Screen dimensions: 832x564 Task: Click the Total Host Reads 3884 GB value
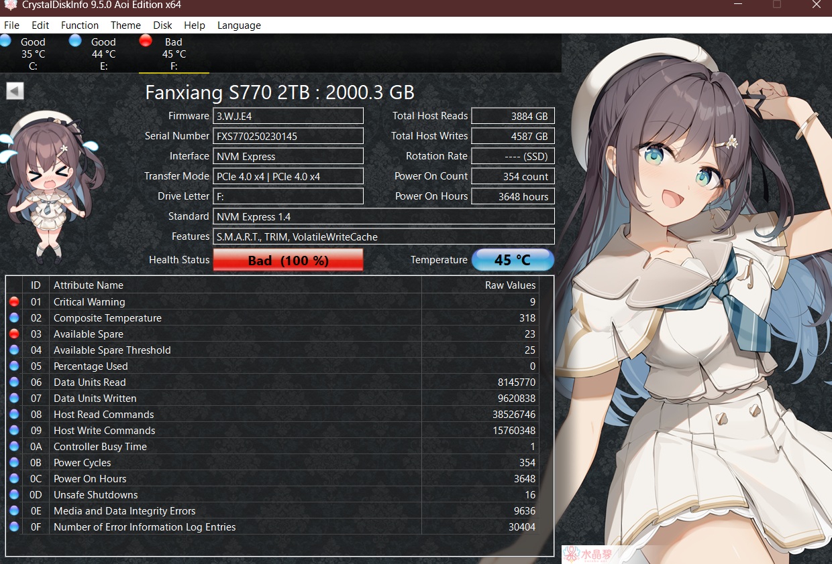point(513,116)
